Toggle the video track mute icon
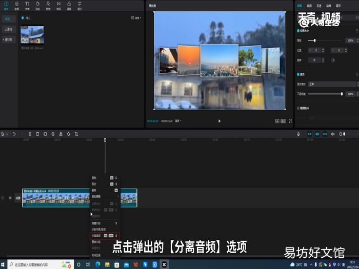The width and height of the screenshot is (359, 269). coord(10,198)
